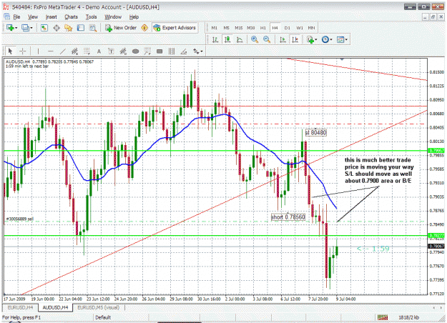Image resolution: width=447 pixels, height=323 pixels.
Task: Switch to the EURUSD,H4 chart tab
Action: [20, 307]
